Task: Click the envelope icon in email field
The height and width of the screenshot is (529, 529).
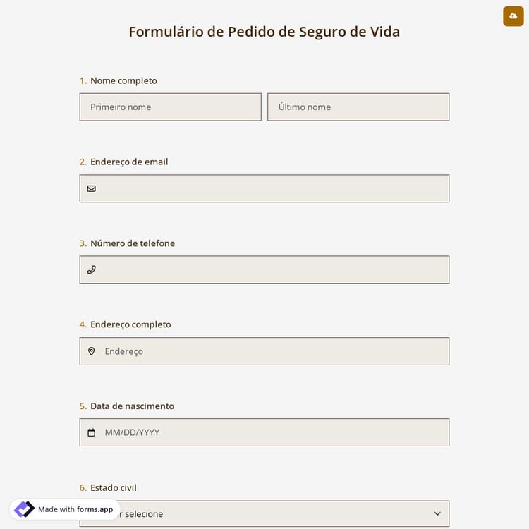Action: point(91,188)
